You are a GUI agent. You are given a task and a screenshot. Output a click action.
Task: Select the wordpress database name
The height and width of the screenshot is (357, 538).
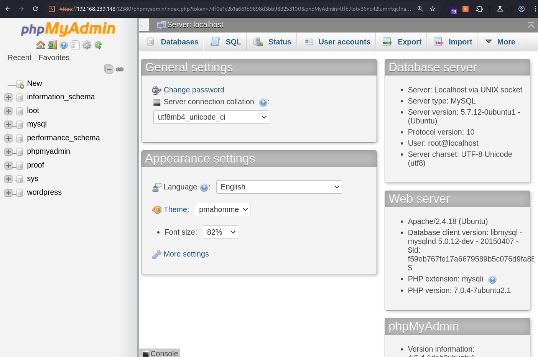pos(44,192)
